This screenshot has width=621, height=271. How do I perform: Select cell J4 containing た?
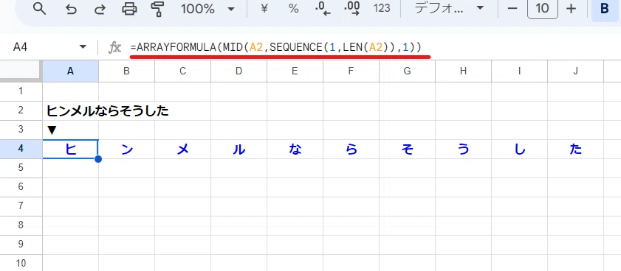click(576, 149)
